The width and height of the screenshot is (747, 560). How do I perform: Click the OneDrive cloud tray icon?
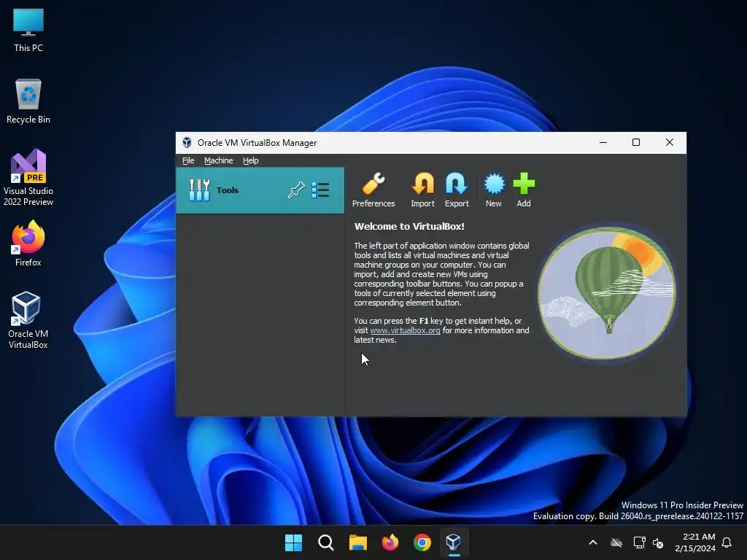616,542
